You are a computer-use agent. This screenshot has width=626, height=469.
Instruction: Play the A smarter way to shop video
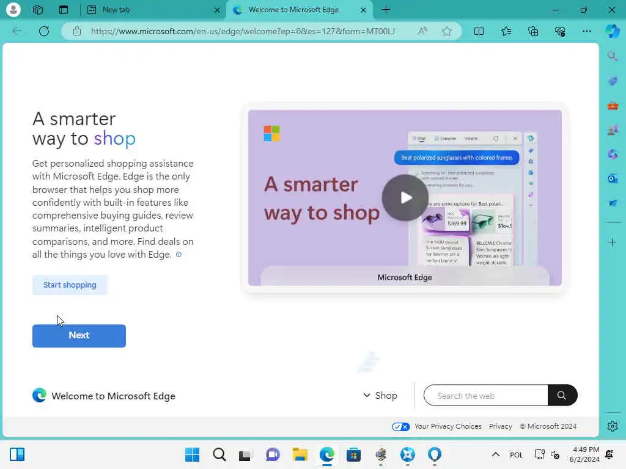click(x=405, y=198)
